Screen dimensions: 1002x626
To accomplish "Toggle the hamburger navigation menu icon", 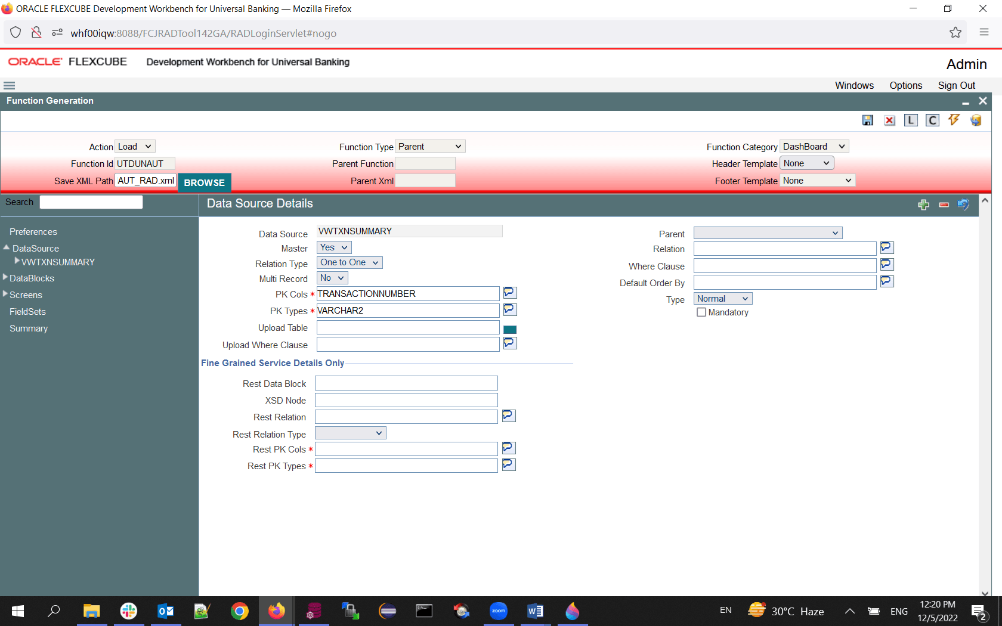I will coord(9,85).
